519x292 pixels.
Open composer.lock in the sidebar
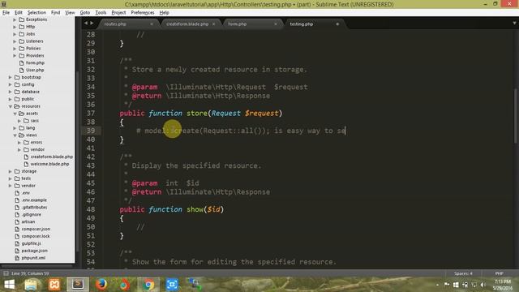click(x=36, y=236)
